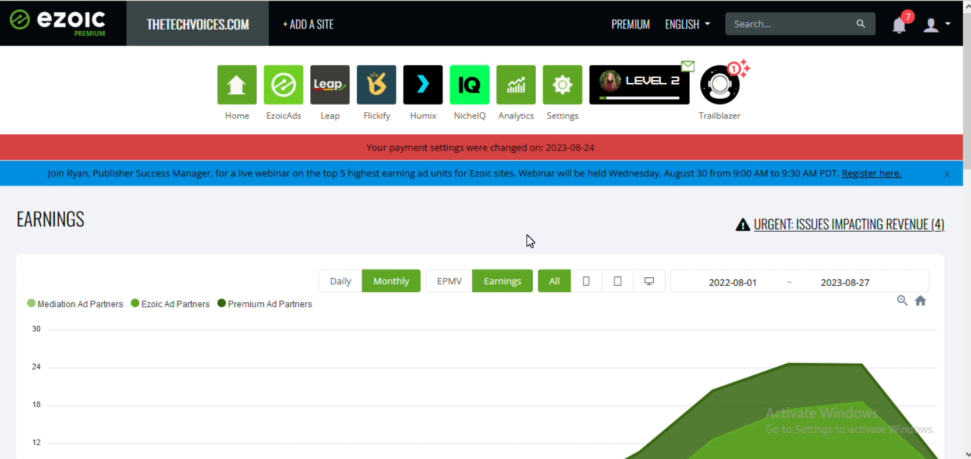
Task: Click the payment settings changed red banner
Action: point(481,148)
